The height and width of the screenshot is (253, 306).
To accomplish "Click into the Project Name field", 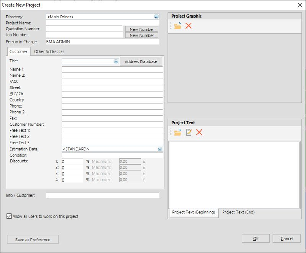I will 103,23.
